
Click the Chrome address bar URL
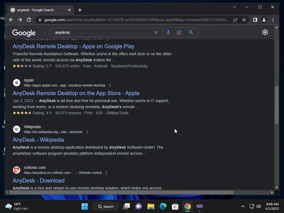pyautogui.click(x=136, y=20)
